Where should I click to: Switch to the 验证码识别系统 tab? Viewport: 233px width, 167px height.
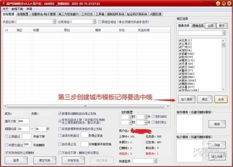click(137, 14)
